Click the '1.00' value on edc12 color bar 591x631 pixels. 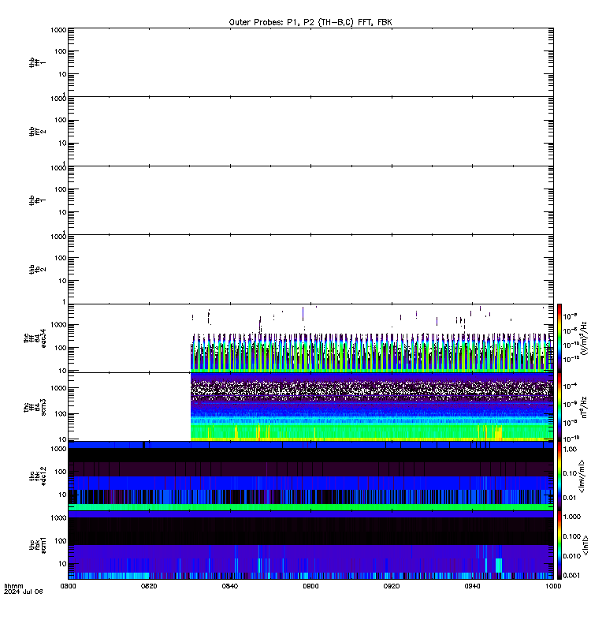click(x=570, y=449)
